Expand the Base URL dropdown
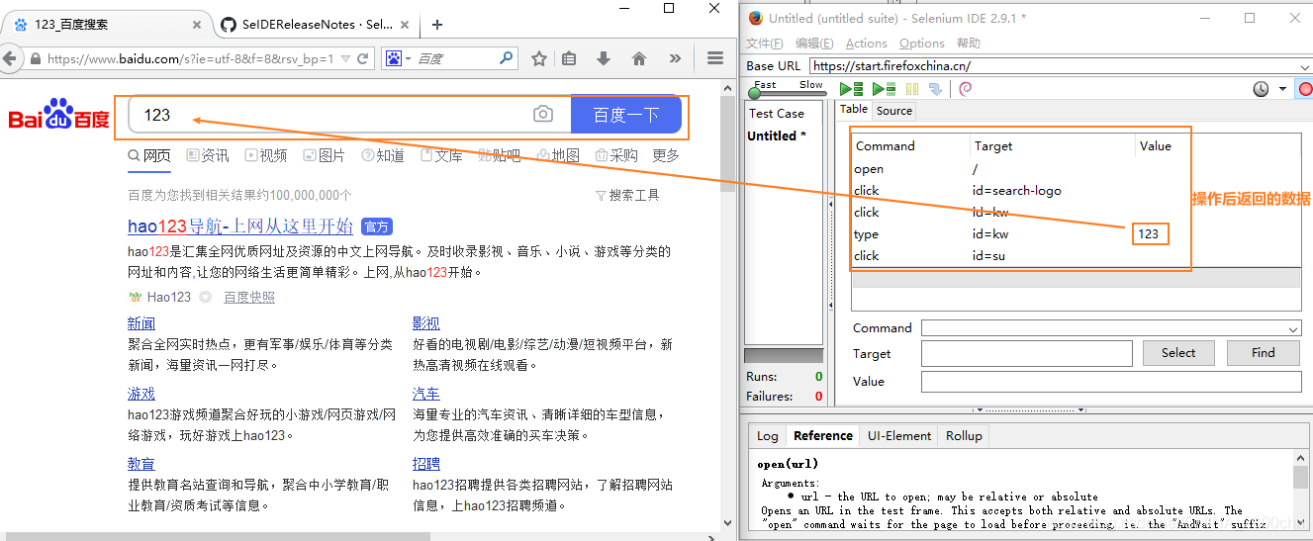1313x541 pixels. tap(1305, 66)
